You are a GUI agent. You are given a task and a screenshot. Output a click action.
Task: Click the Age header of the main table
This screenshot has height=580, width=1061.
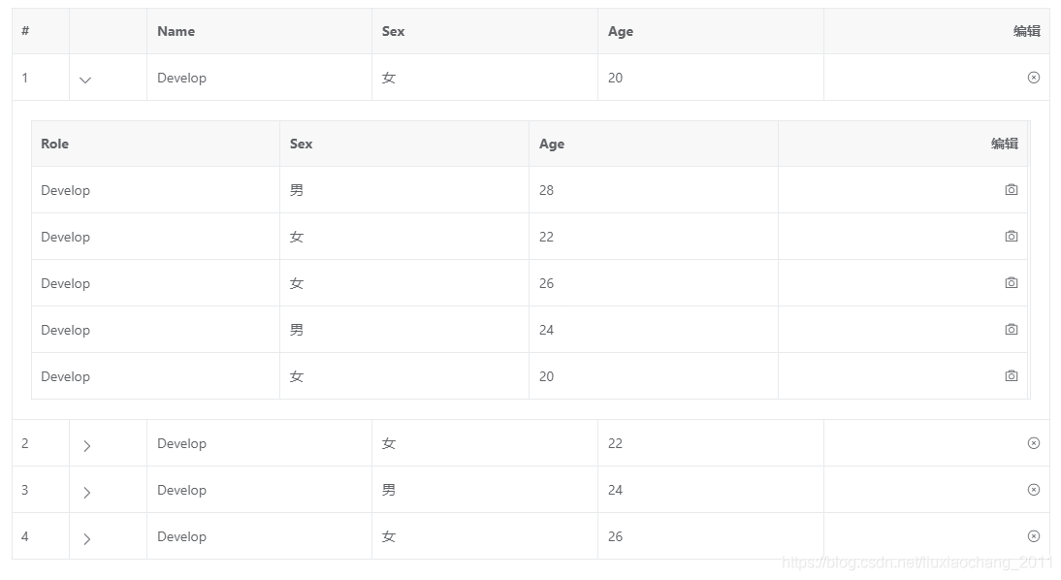pos(620,31)
